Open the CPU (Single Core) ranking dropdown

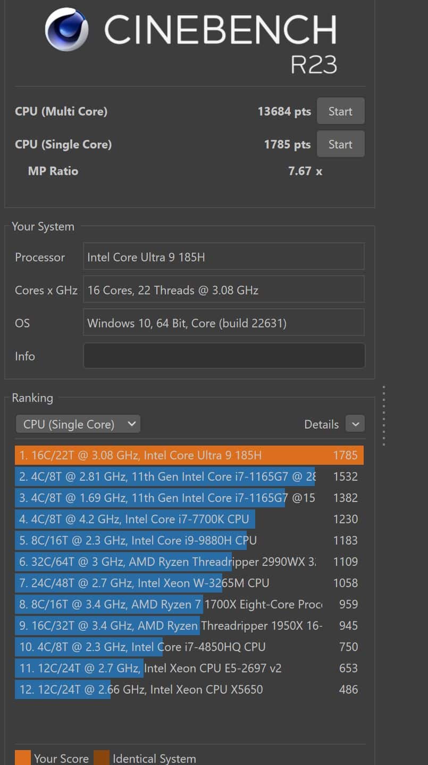point(78,424)
